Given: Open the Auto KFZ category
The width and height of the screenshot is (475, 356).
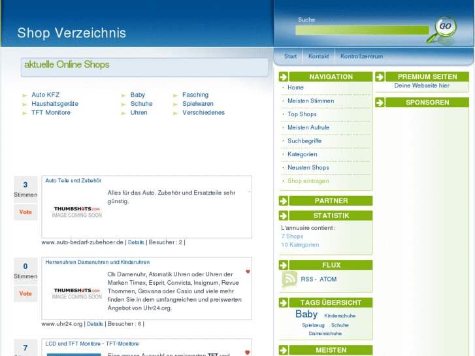Looking at the screenshot, I should 46,95.
